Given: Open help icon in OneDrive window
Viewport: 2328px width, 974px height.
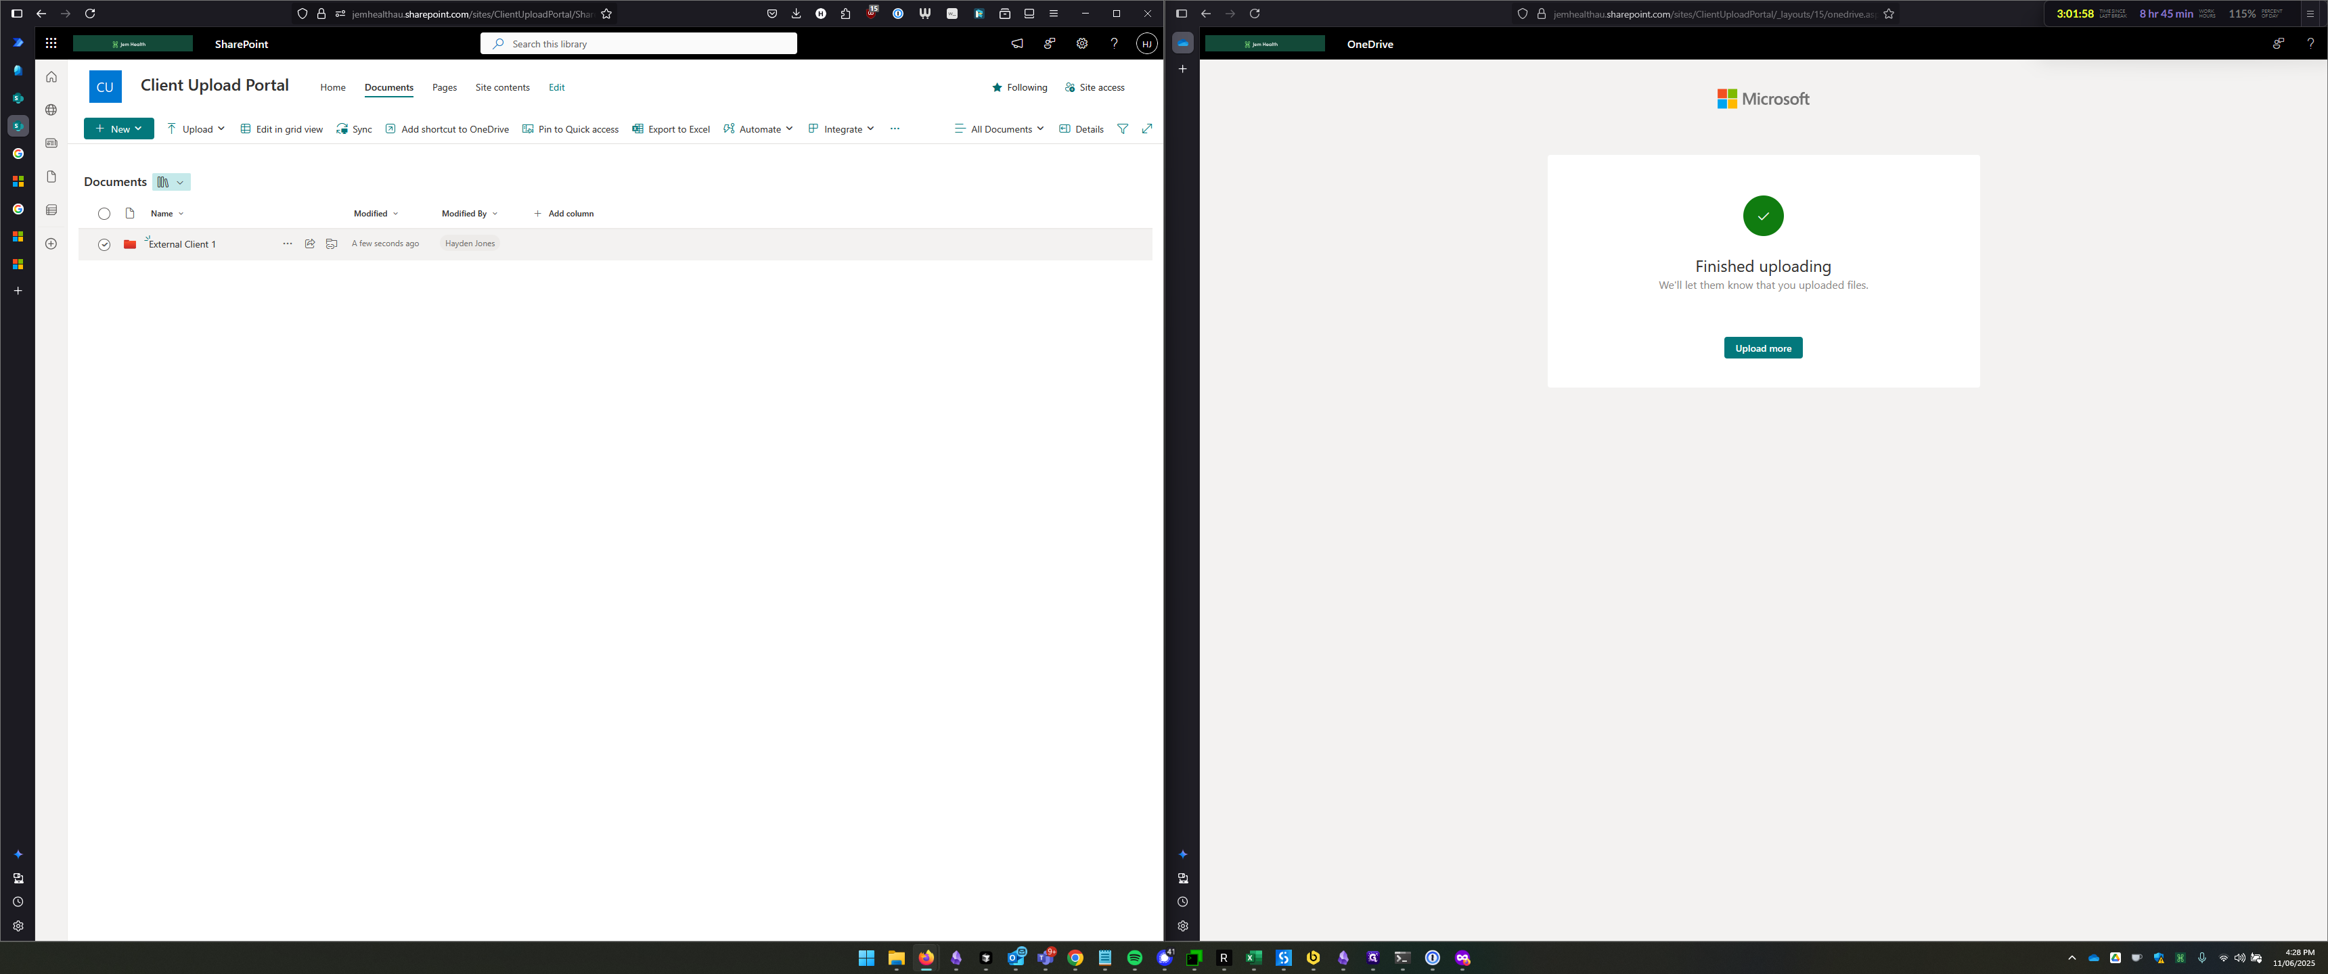Looking at the screenshot, I should (x=2311, y=43).
